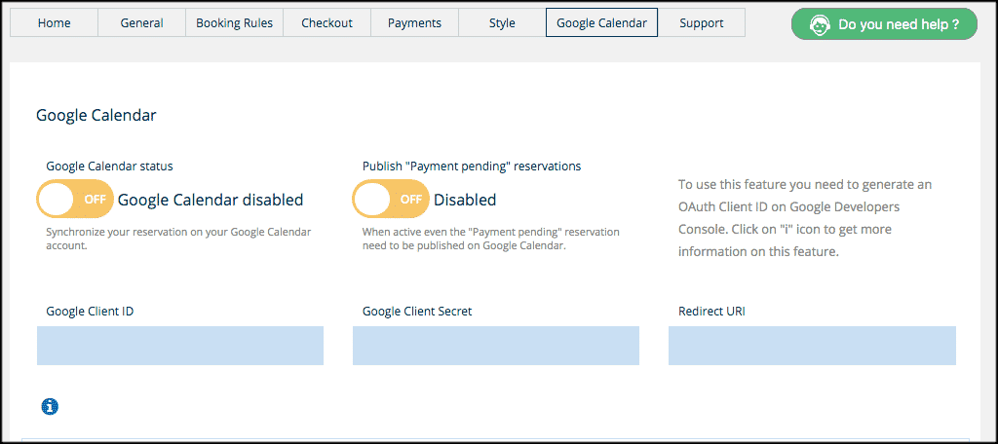The height and width of the screenshot is (444, 998).
Task: Focus the Google Client ID field
Action: (x=180, y=346)
